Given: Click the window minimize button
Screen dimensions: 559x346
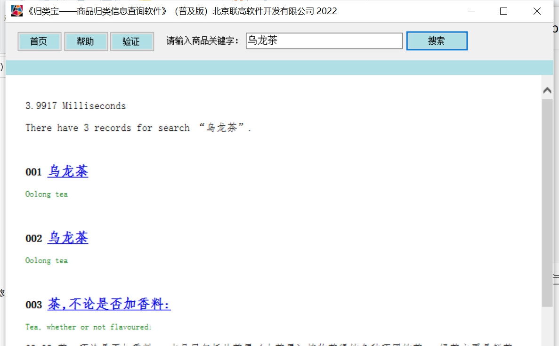Looking at the screenshot, I should coord(471,11).
